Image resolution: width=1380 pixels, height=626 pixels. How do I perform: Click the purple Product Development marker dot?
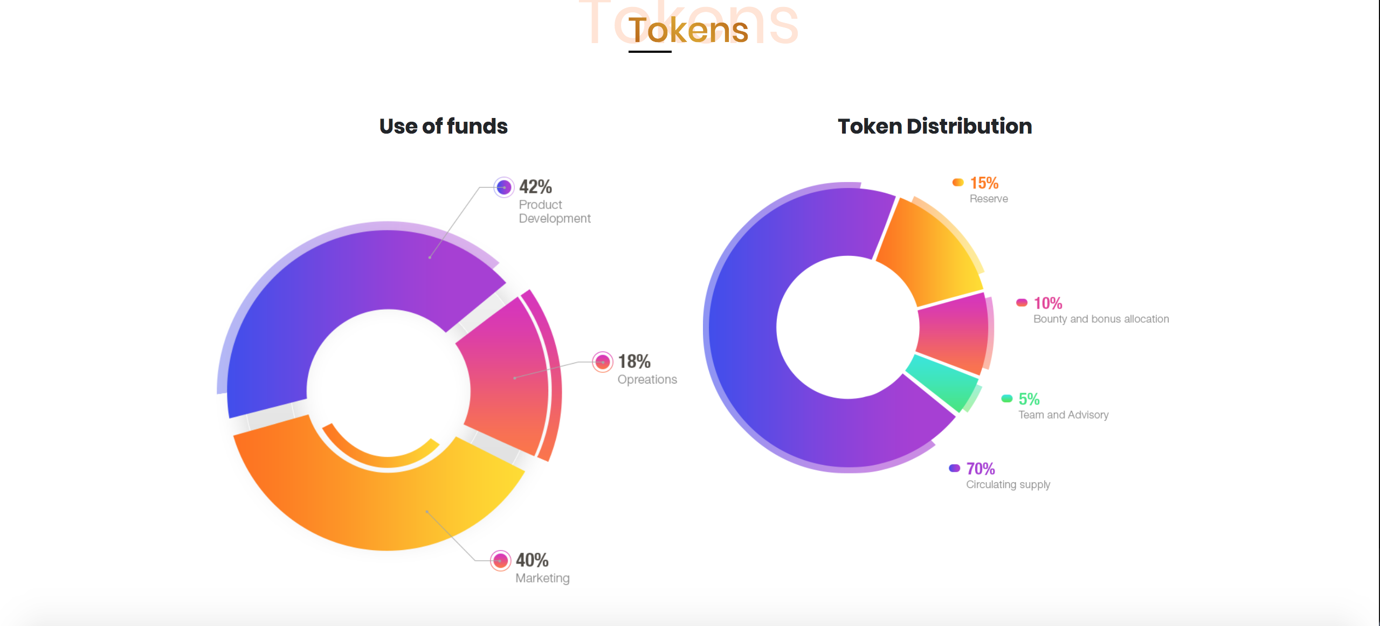504,187
